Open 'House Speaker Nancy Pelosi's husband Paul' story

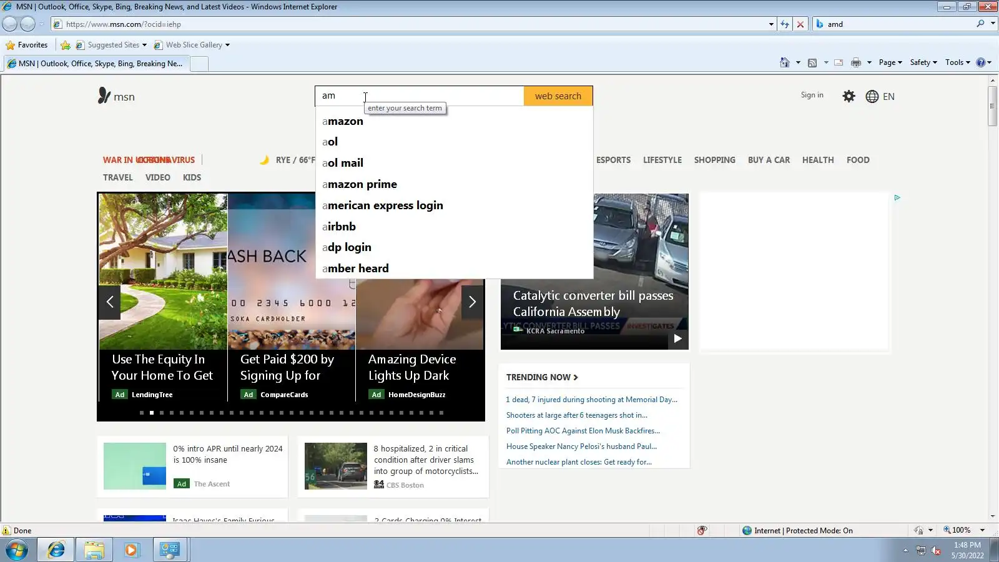pyautogui.click(x=581, y=446)
